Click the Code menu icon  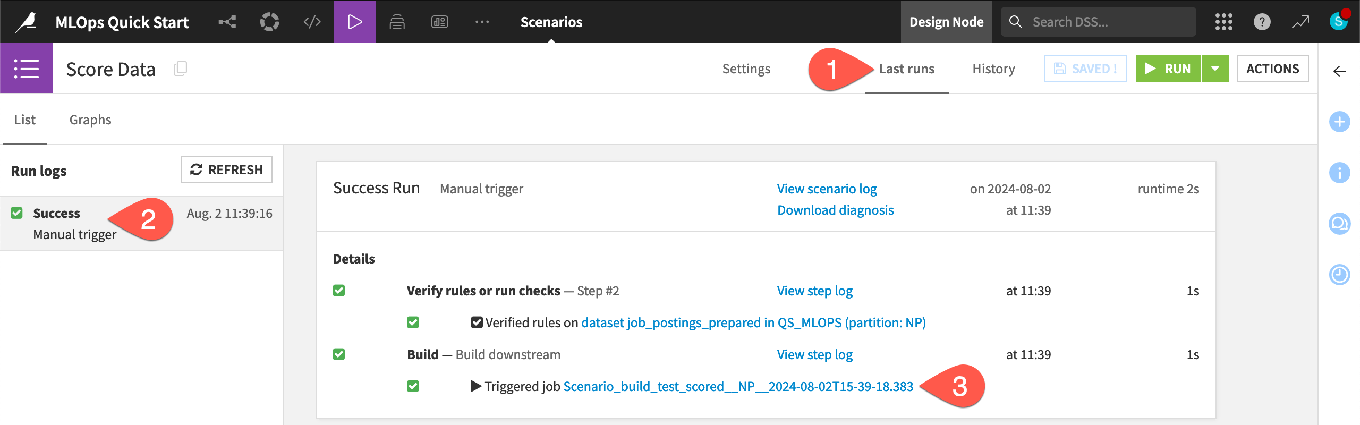pyautogui.click(x=312, y=22)
